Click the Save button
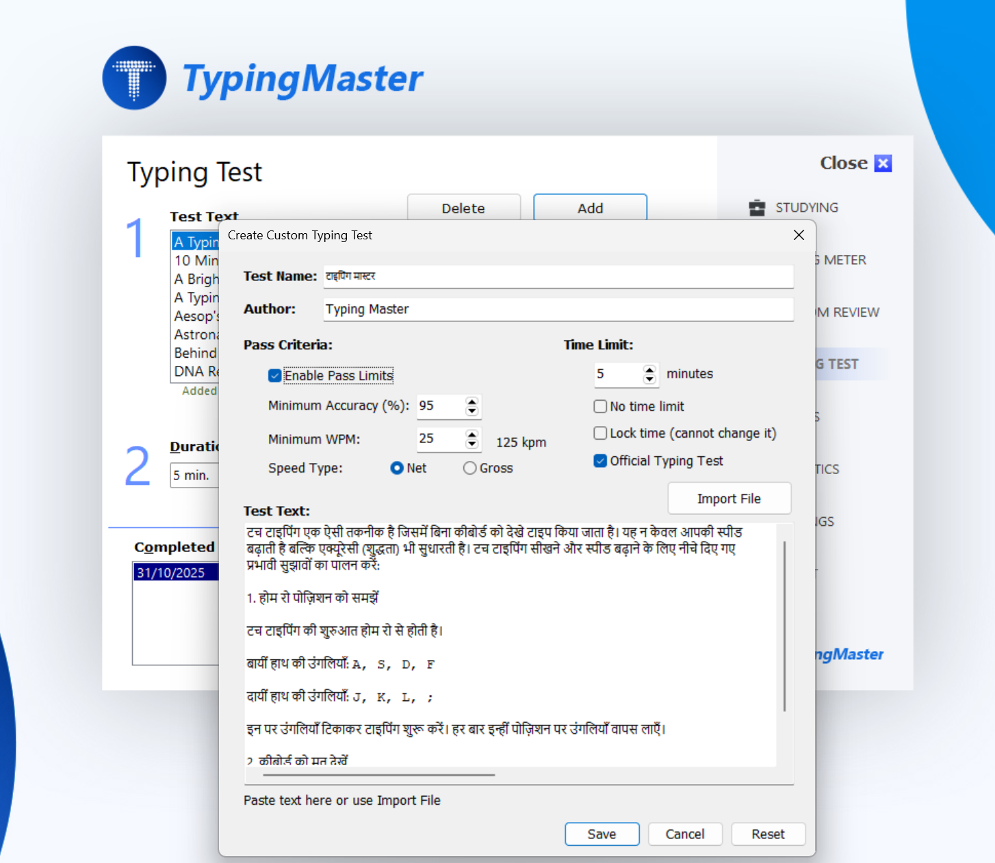 (602, 834)
